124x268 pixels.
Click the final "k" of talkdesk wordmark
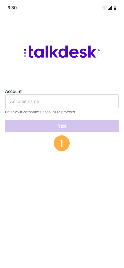pyautogui.click(x=93, y=52)
